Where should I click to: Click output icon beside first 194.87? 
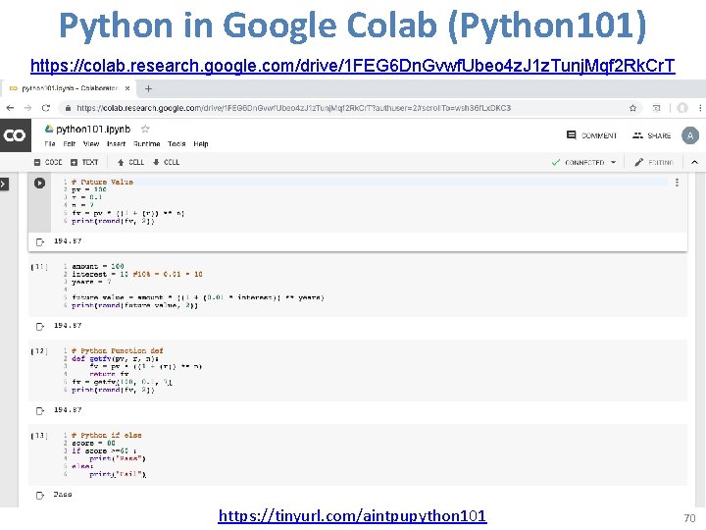(40, 242)
